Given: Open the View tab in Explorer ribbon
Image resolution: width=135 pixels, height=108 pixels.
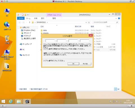Looking at the screenshot, I should point(42,18).
